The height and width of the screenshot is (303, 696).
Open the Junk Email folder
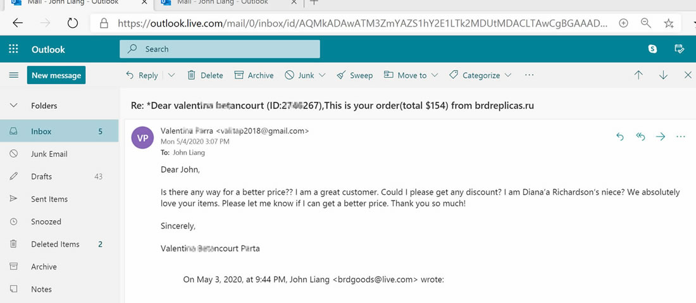coord(49,154)
